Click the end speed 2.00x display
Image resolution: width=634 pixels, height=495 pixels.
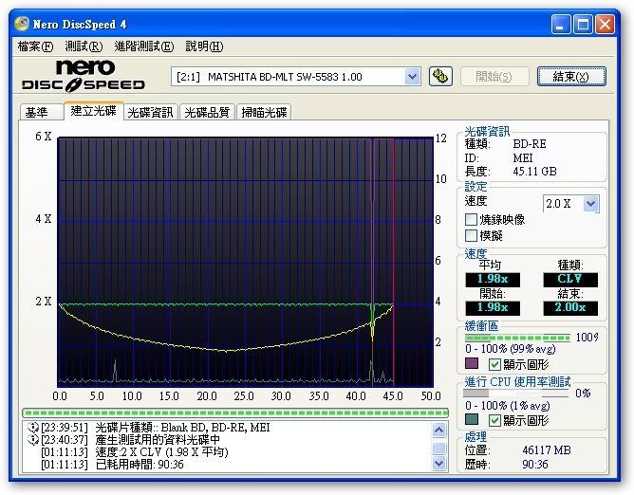coord(570,308)
